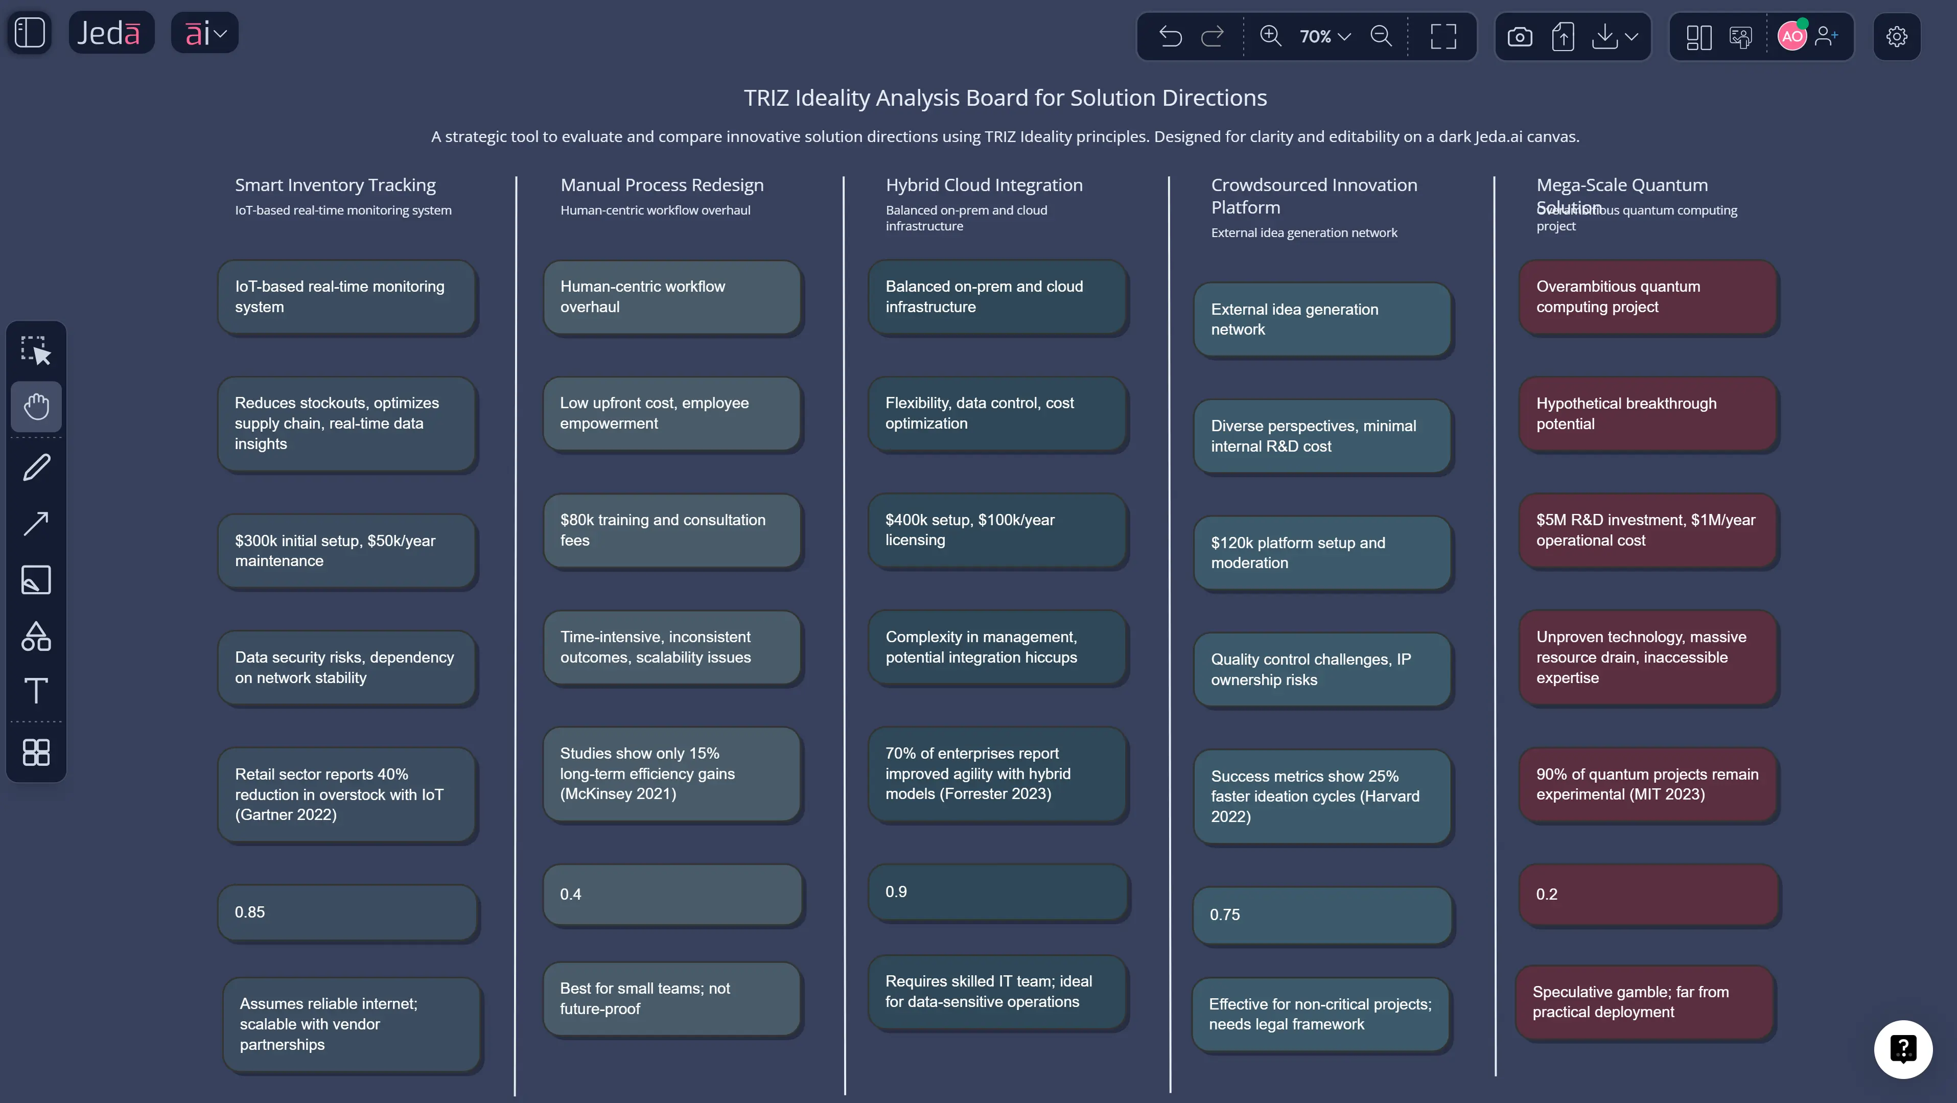This screenshot has width=1957, height=1103.
Task: Activate the hand pan tool
Action: [36, 406]
